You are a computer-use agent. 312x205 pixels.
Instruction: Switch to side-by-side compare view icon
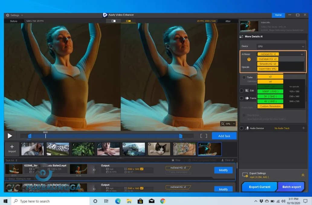(x=128, y=21)
